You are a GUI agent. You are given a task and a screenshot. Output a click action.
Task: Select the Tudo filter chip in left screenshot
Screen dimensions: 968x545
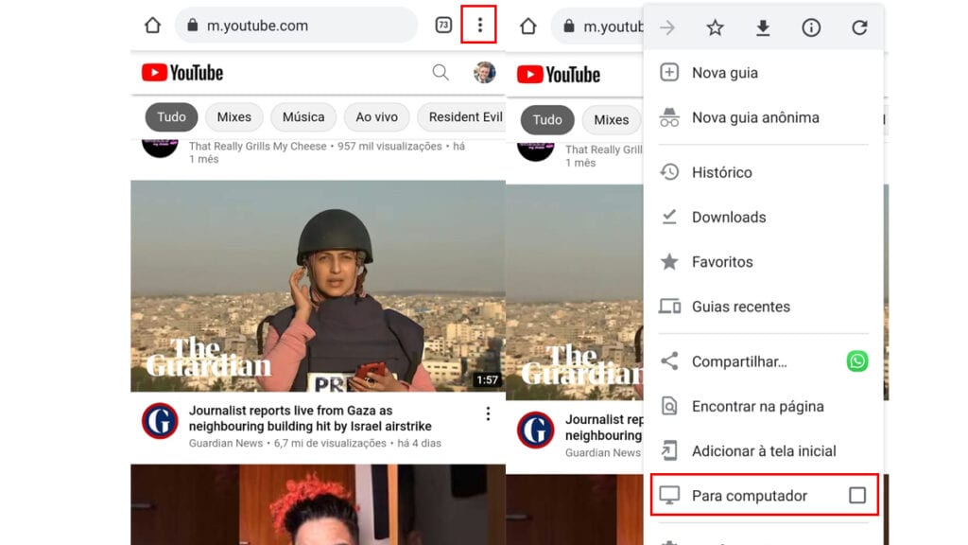click(x=171, y=117)
